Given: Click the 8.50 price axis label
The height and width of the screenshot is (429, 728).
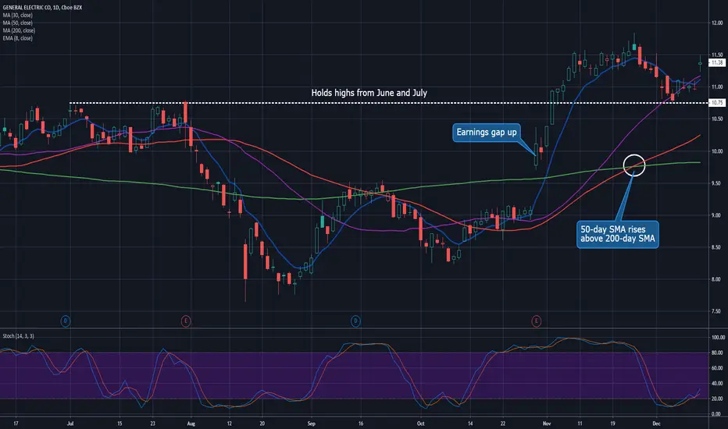Looking at the screenshot, I should 717,247.
